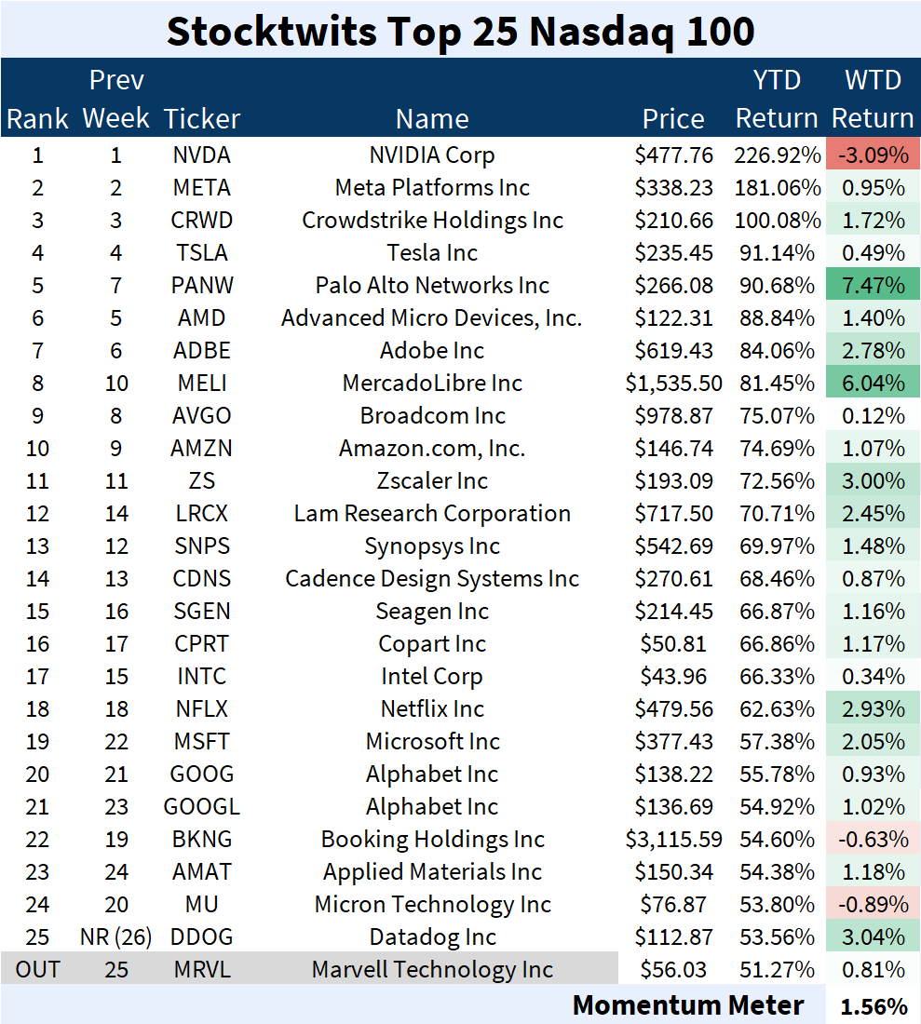Select the SGEN ticker cell
921x1024 pixels.
(x=202, y=612)
